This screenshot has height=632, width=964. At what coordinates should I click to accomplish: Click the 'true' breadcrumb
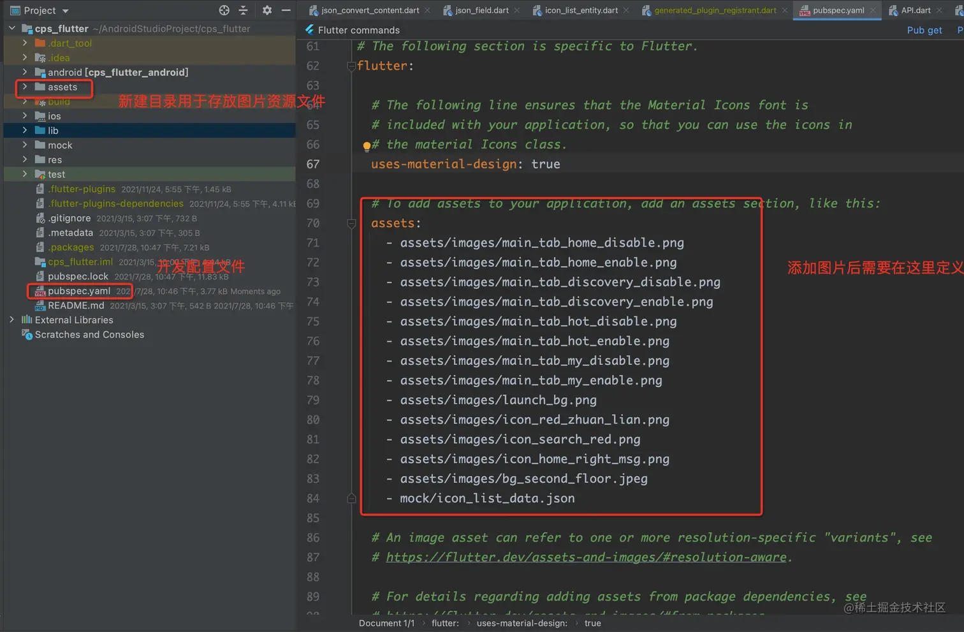592,623
